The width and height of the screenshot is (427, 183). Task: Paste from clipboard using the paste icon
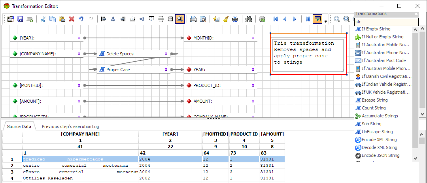coord(62,19)
